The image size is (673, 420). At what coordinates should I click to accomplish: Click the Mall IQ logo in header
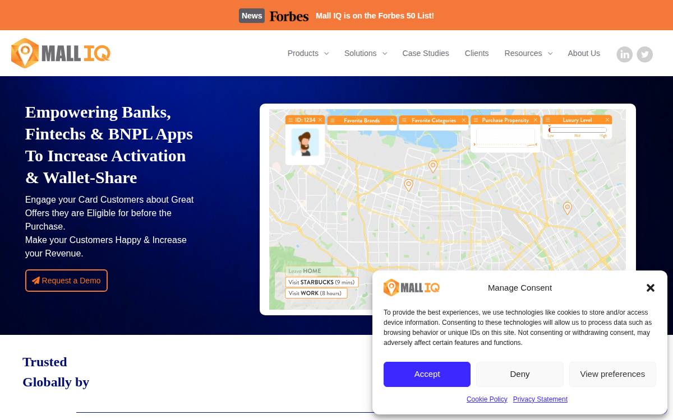[61, 53]
